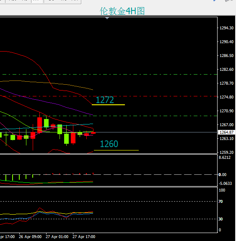The height and width of the screenshot is (241, 236).
Task: Click the 1282.60 price axis label
Action: coord(226,70)
